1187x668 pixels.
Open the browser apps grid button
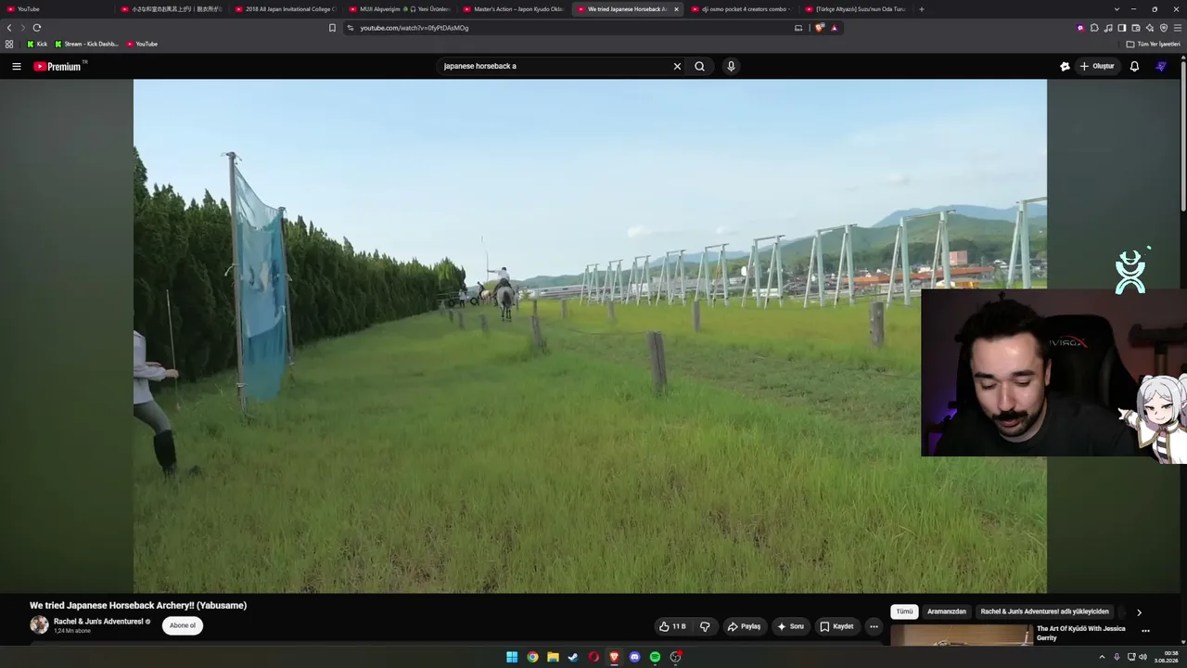coord(9,44)
